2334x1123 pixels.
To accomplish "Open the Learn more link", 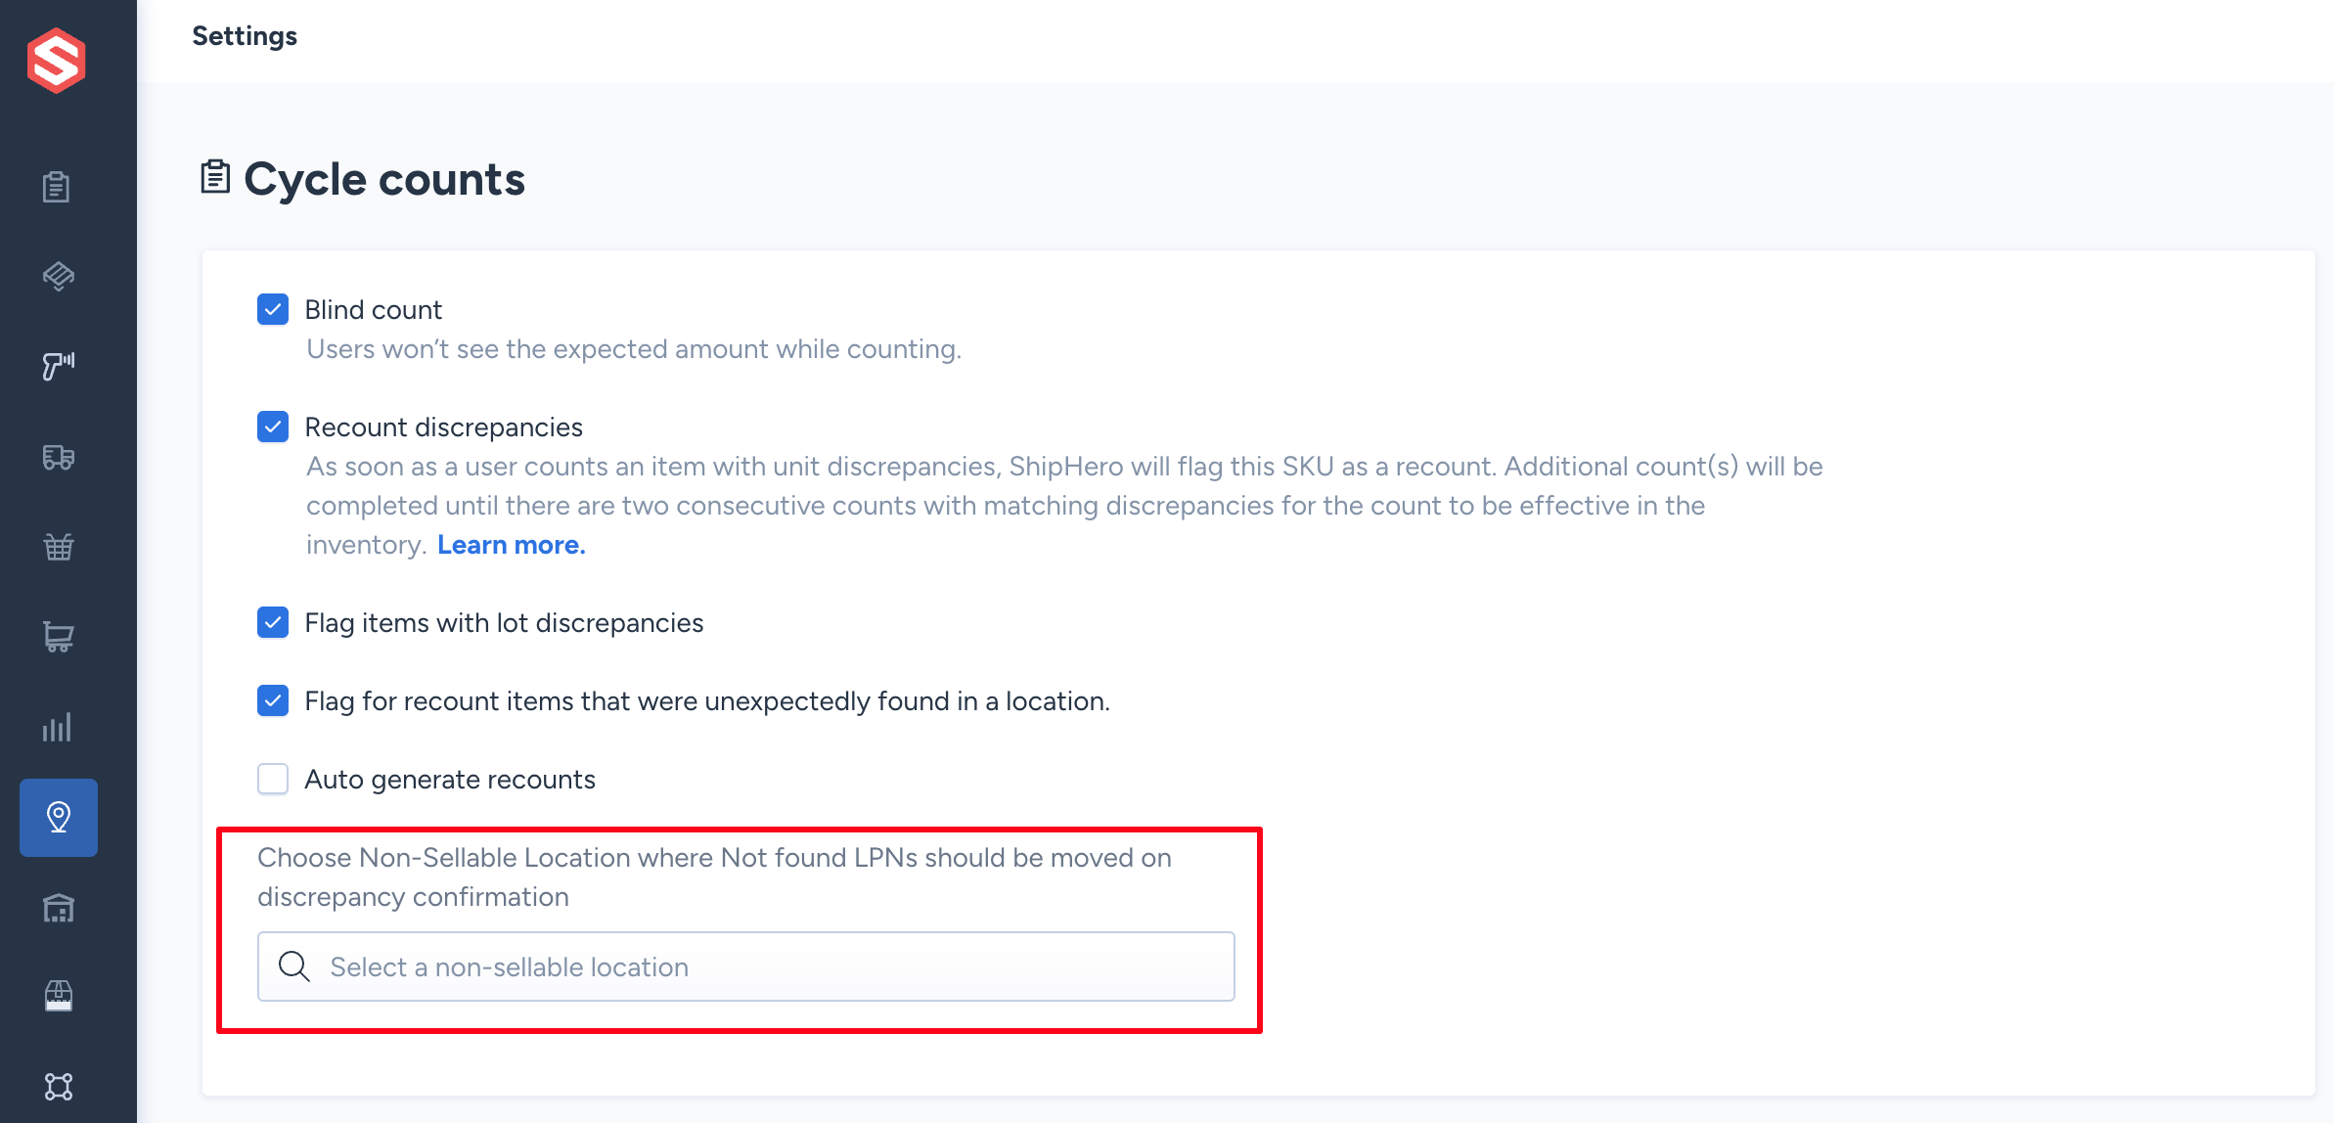I will coord(512,545).
